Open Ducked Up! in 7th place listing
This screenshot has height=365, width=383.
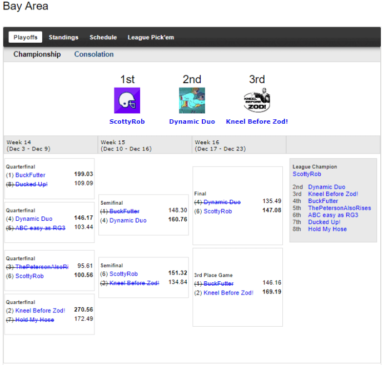(x=324, y=222)
